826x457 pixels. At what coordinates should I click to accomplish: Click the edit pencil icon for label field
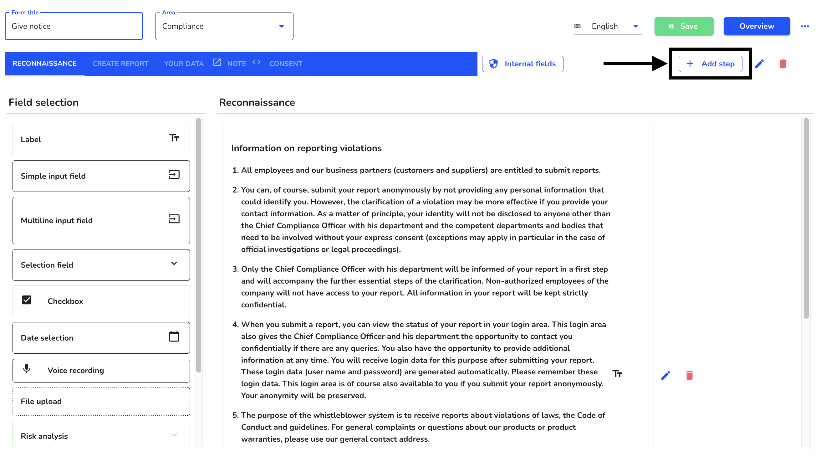tap(665, 374)
